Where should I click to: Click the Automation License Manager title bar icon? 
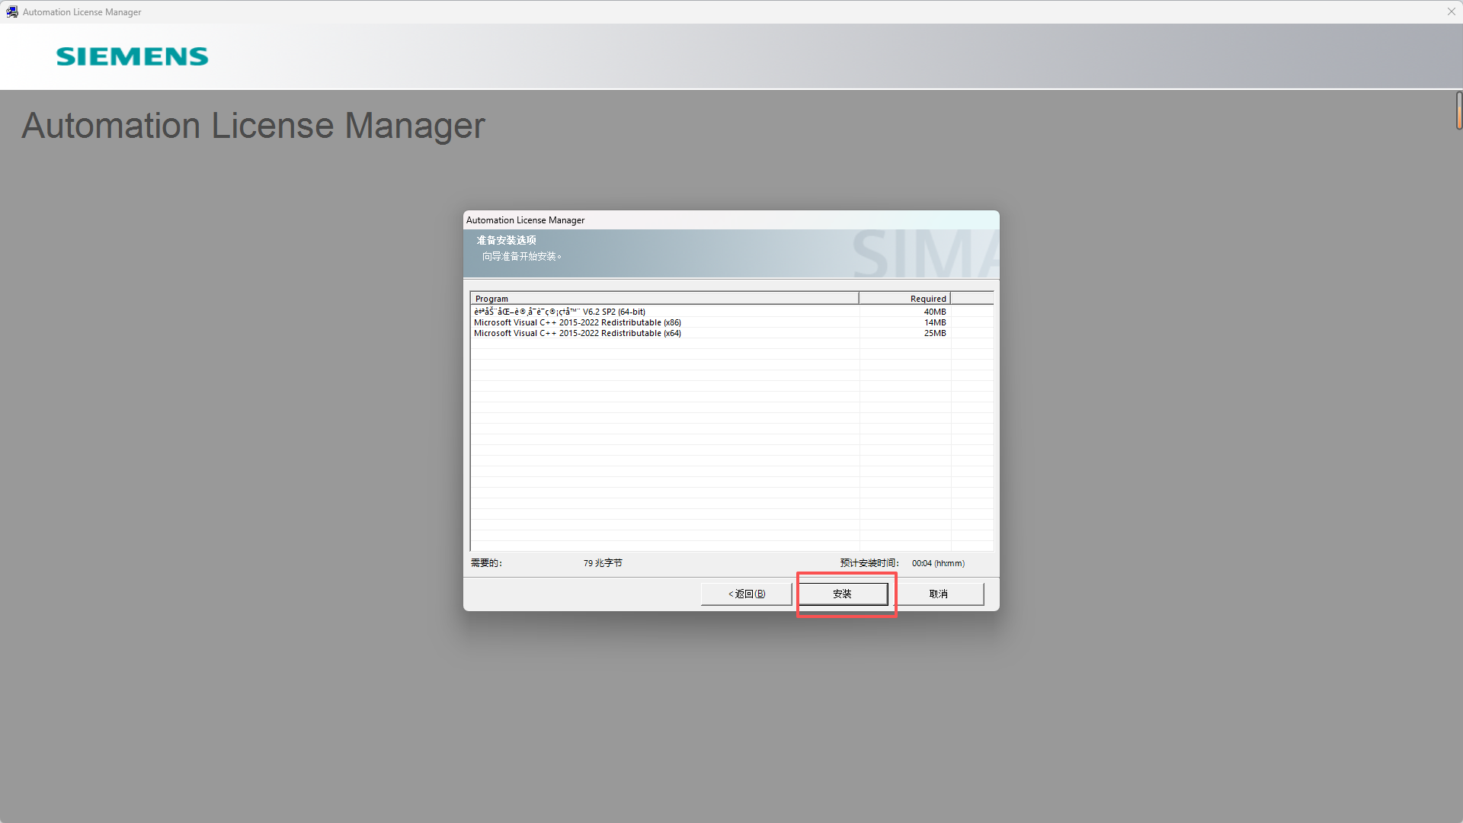point(11,11)
